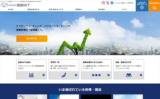
Task: Click the robot arm icon in 事業所一覧 card
Action: [x=64, y=75]
